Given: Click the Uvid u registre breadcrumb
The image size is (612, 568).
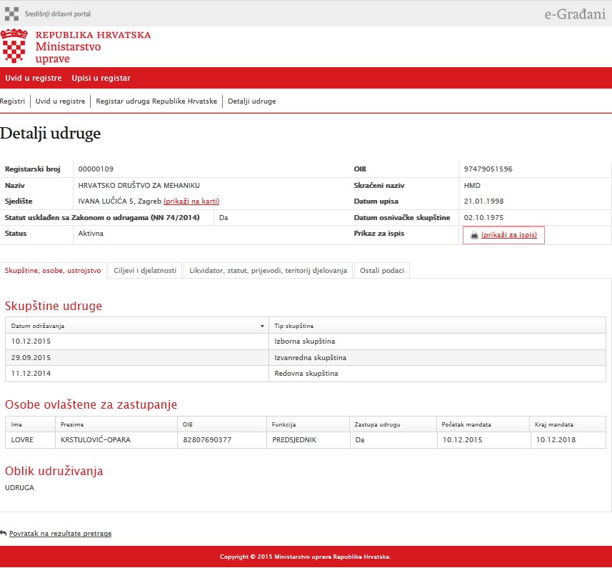Looking at the screenshot, I should (x=61, y=101).
